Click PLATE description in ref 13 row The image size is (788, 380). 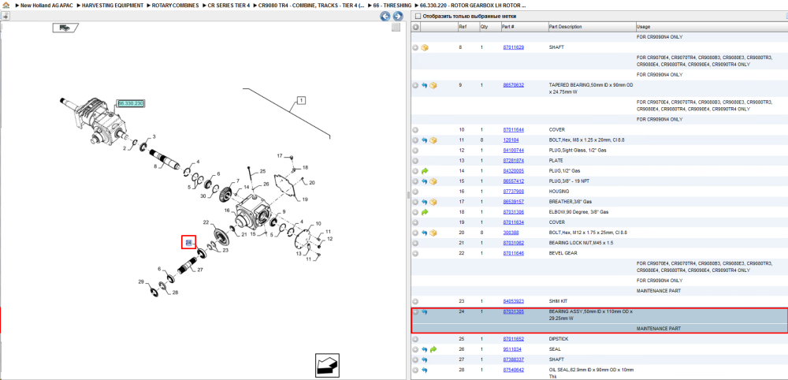(x=556, y=161)
